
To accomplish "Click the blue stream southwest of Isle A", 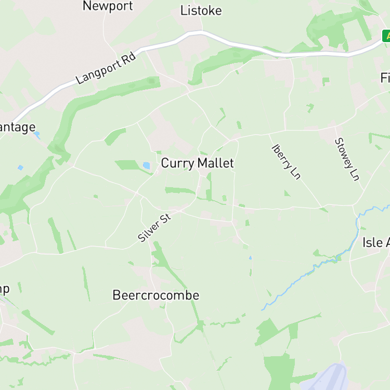I will [x=323, y=261].
